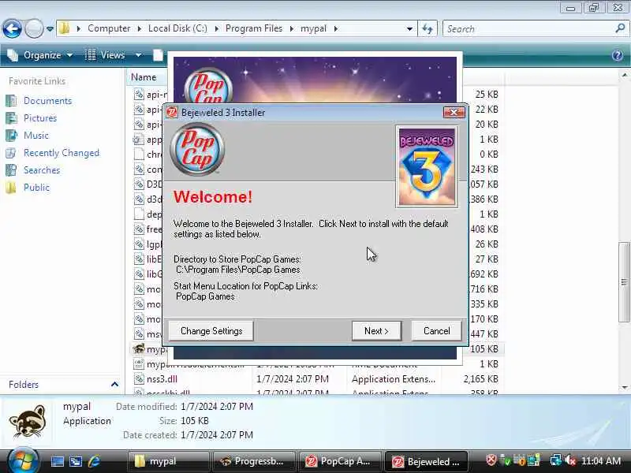Screen dimensions: 631x473
Task: Click the red security shield tray icon
Action: coord(491,460)
